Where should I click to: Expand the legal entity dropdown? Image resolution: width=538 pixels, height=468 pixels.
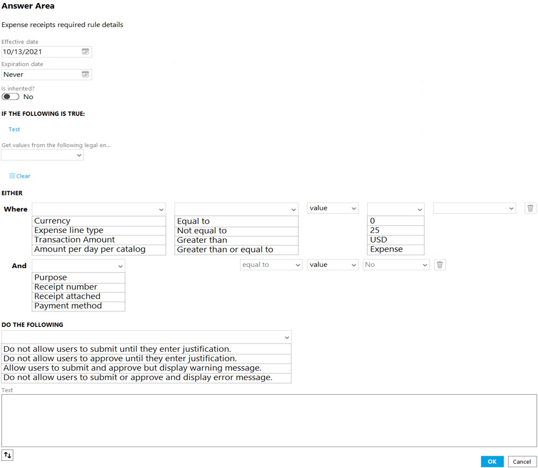pos(43,155)
